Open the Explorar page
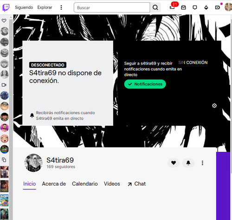 [x=45, y=7]
